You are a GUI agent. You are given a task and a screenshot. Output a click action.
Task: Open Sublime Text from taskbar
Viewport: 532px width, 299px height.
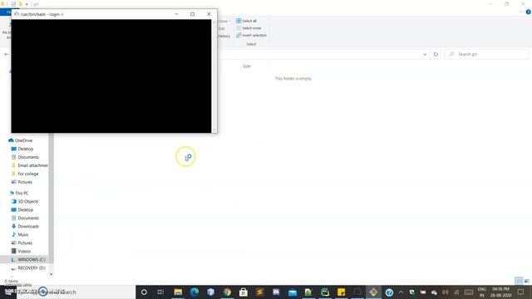pos(259,292)
